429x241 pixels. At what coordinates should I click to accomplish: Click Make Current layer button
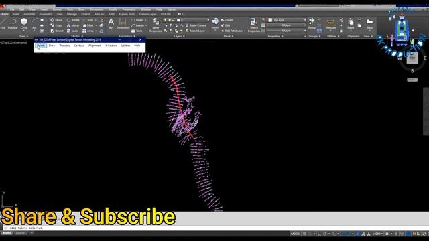pyautogui.click(x=196, y=25)
